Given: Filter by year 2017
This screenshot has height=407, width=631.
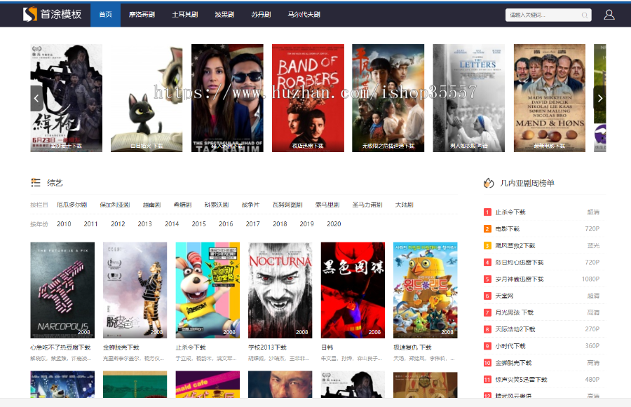Looking at the screenshot, I should [252, 224].
